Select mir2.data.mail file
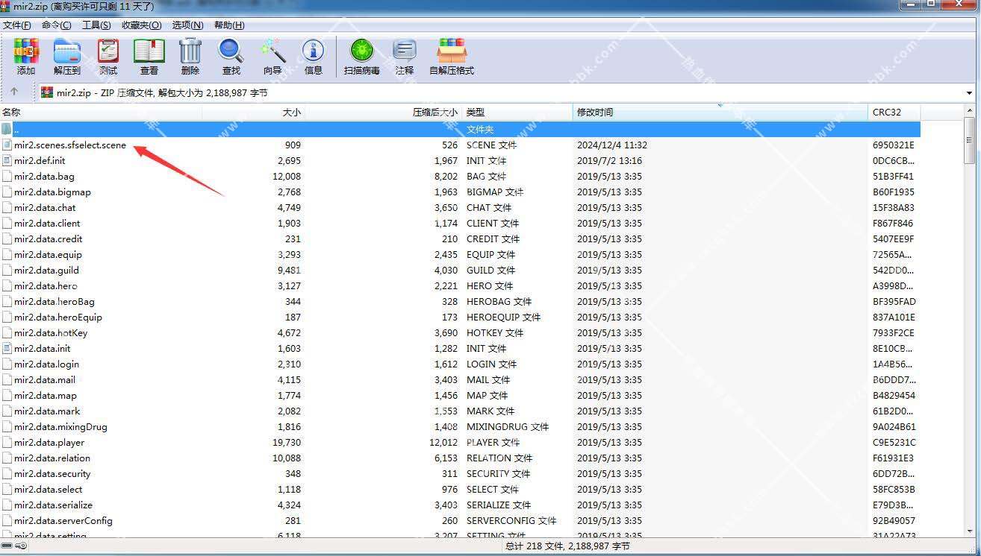The image size is (981, 556). pos(45,379)
